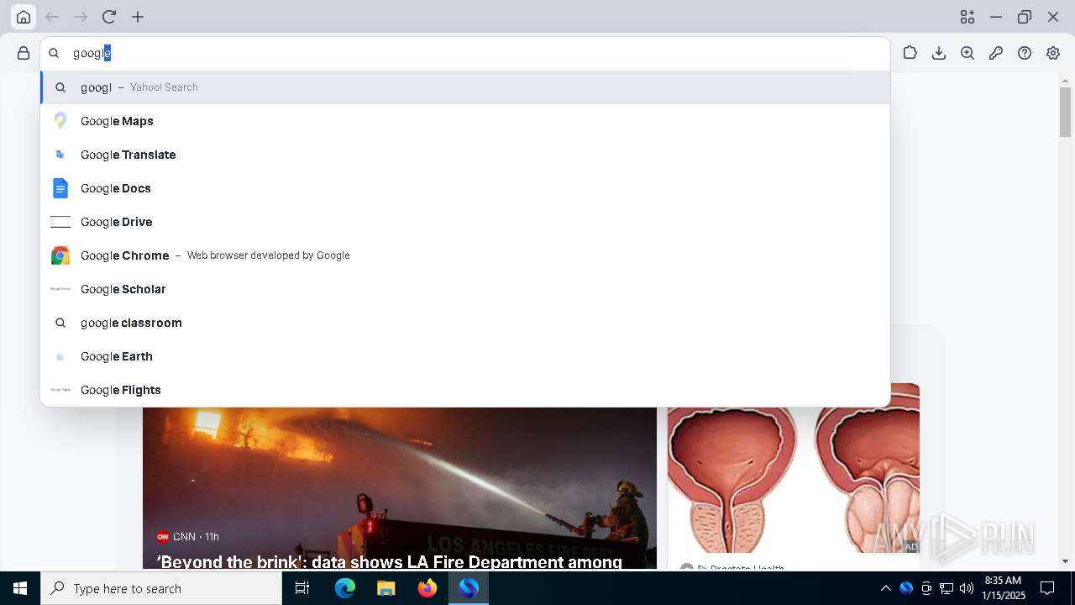Open the browser home button
1075x605 pixels.
click(x=24, y=17)
